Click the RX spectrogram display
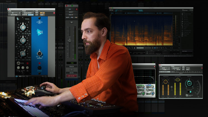208x117 pixels. pyautogui.click(x=142, y=30)
